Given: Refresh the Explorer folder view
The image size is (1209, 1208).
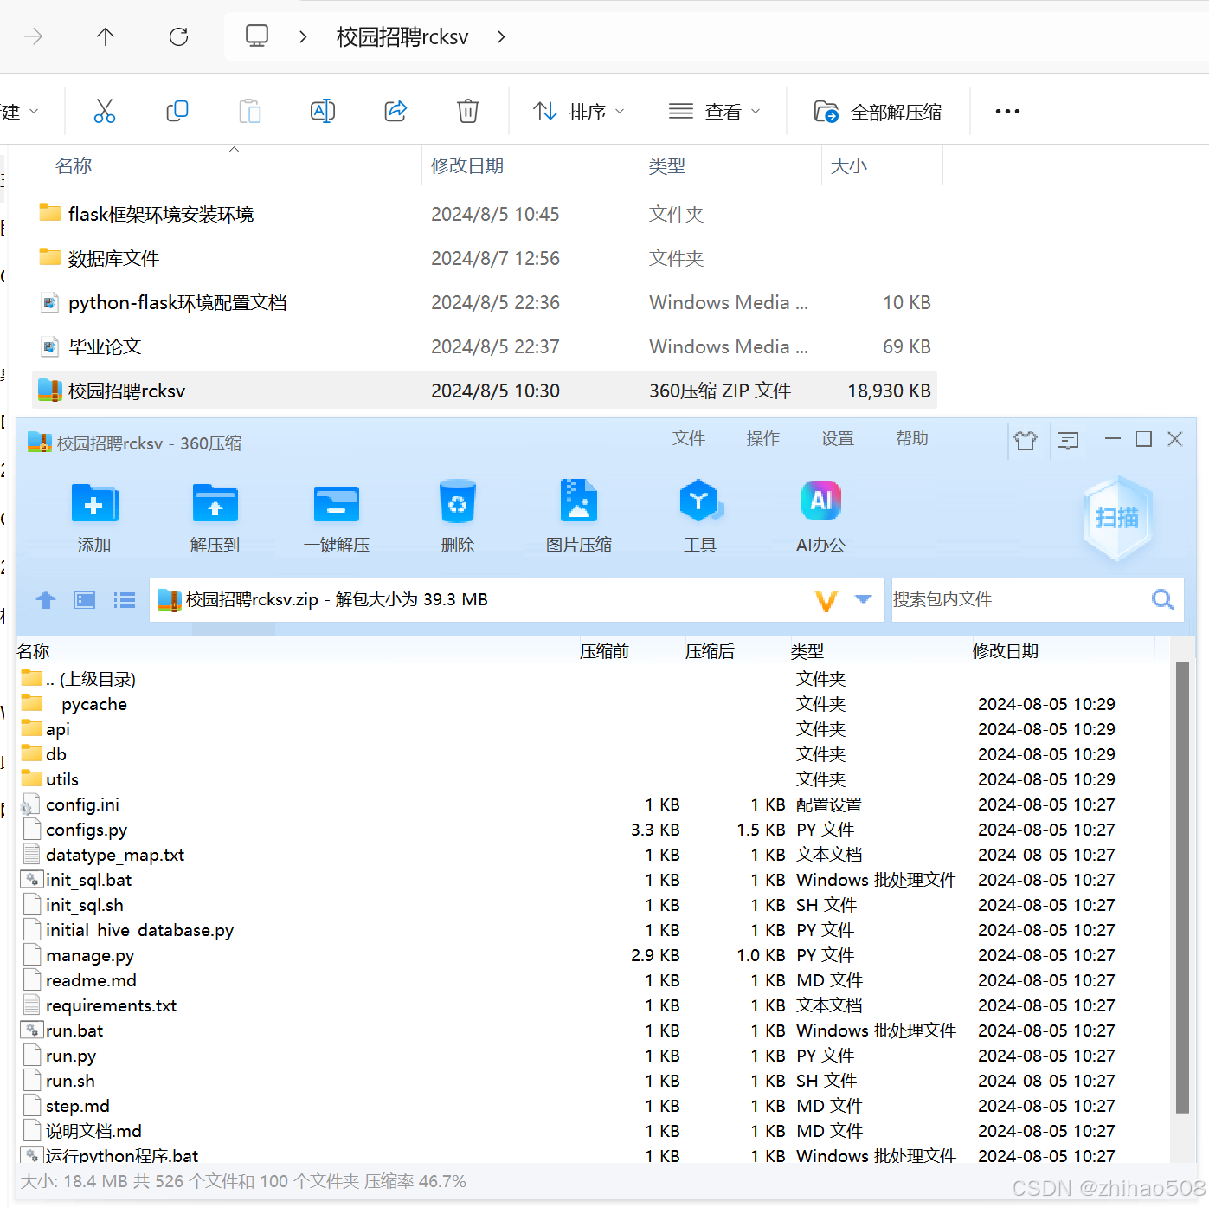Looking at the screenshot, I should pos(178,36).
